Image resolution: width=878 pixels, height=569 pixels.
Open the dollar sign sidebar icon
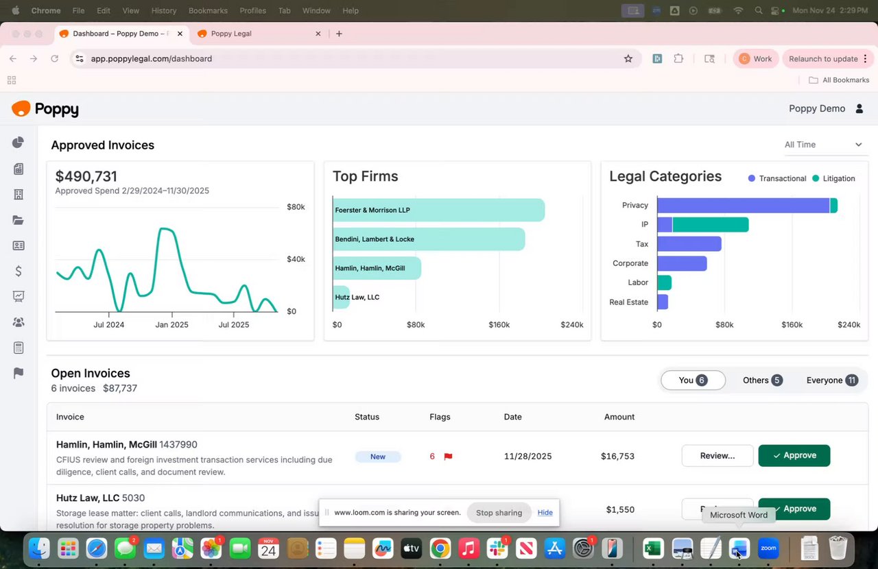click(x=19, y=271)
